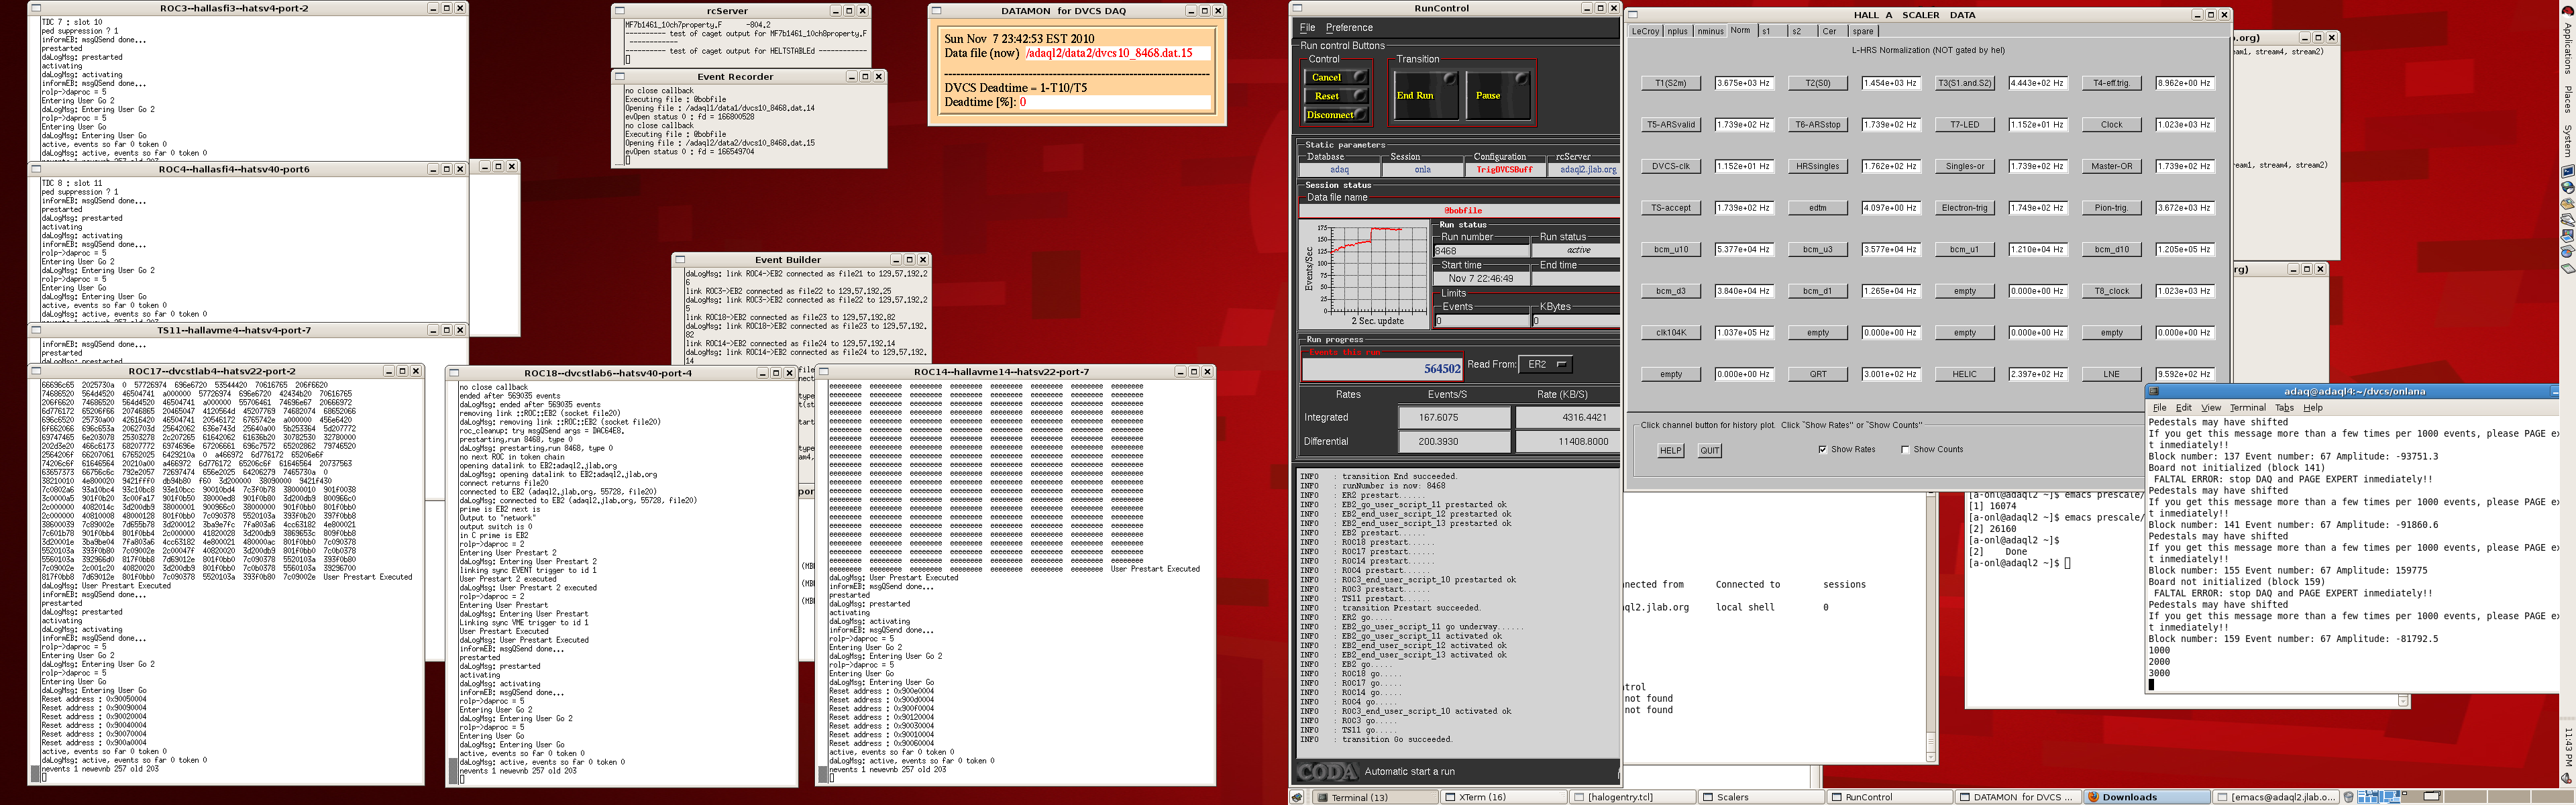Open the Help menu in onlana terminal
This screenshot has height=805, width=2576.
click(x=2313, y=408)
